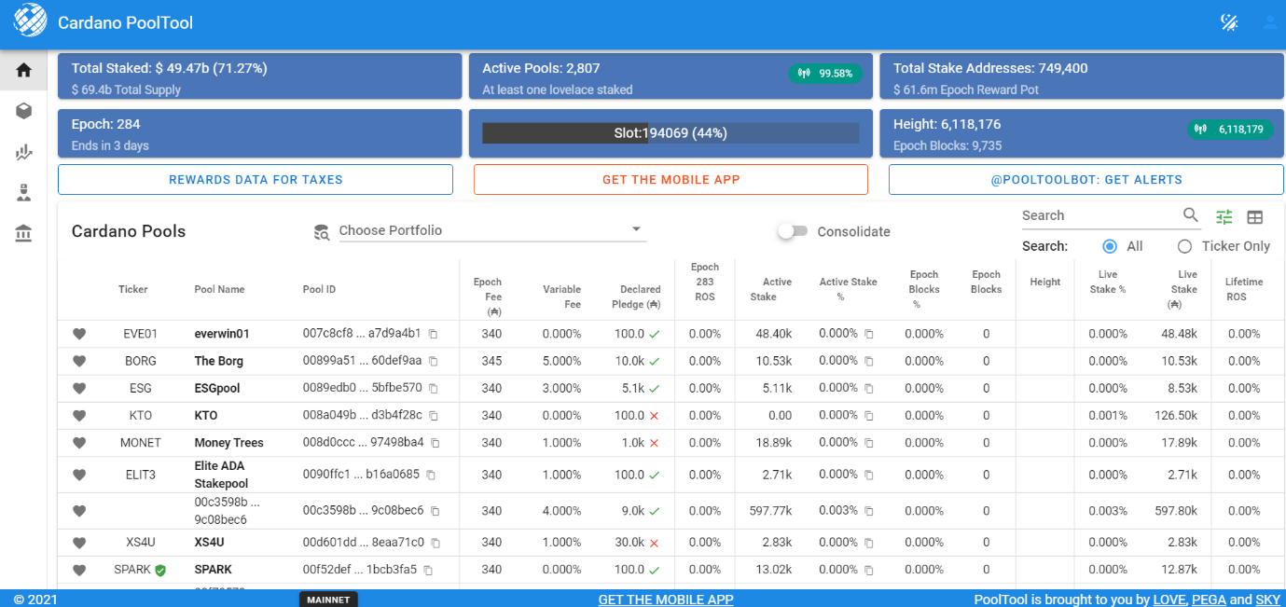Viewport: 1286px width, 607px height.
Task: Open the charts icon in sidebar
Action: [24, 152]
